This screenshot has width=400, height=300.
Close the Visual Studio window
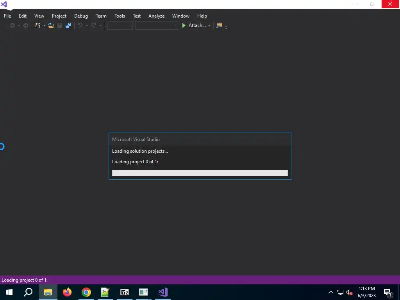click(x=390, y=4)
